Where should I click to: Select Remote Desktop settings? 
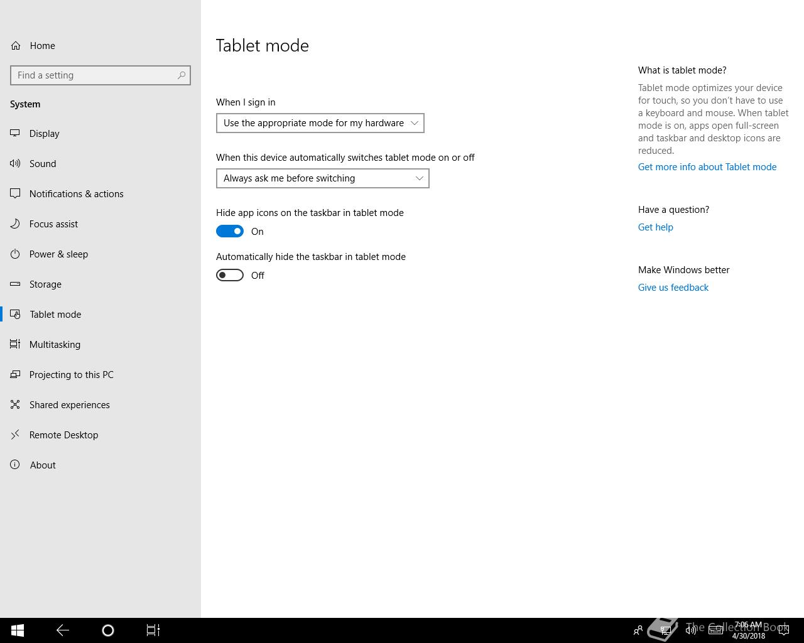100,435
